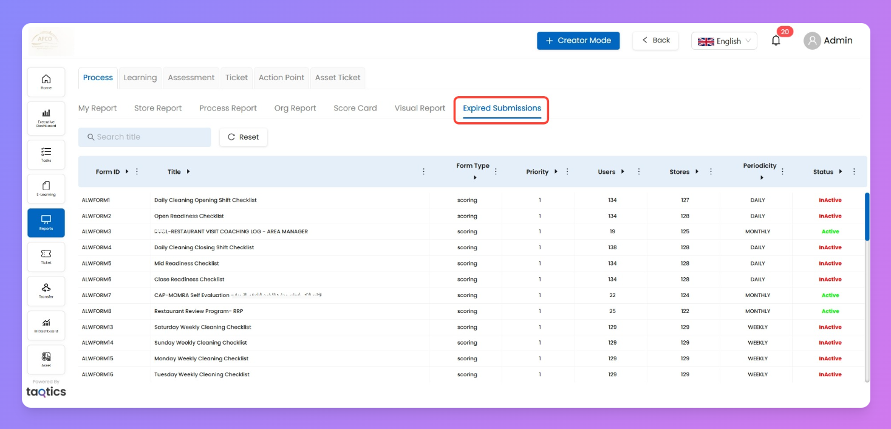The image size is (891, 429).
Task: Open the E-Learning sidebar icon
Action: click(46, 188)
